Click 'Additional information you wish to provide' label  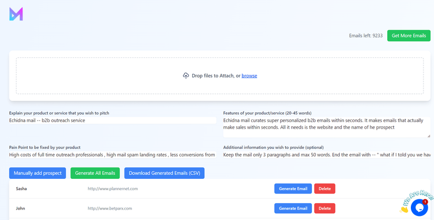pyautogui.click(x=274, y=148)
